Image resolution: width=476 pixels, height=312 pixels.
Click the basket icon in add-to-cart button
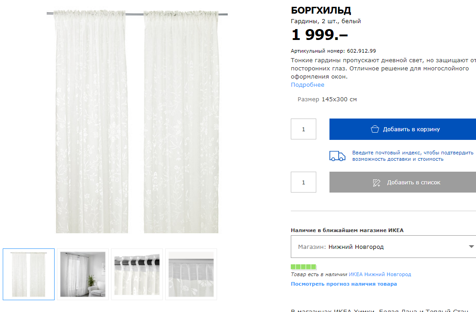click(375, 129)
